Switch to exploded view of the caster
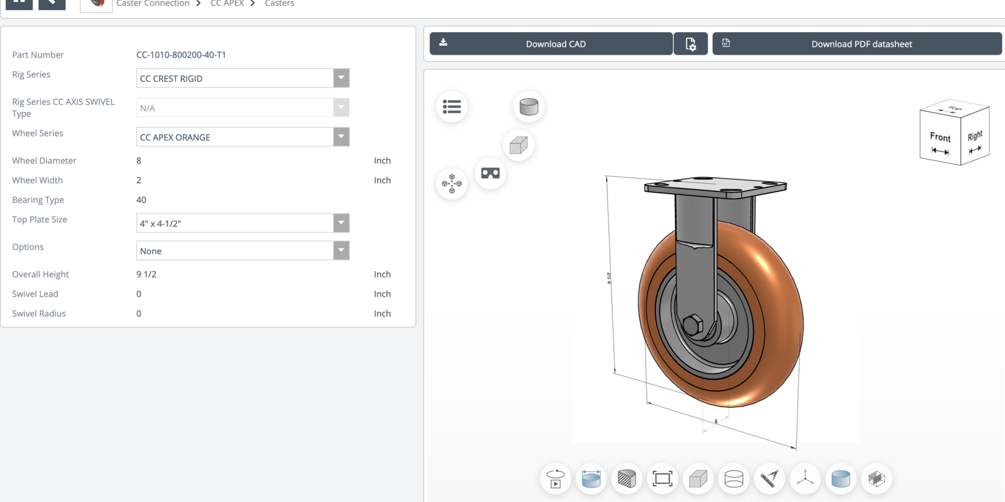 click(x=451, y=183)
